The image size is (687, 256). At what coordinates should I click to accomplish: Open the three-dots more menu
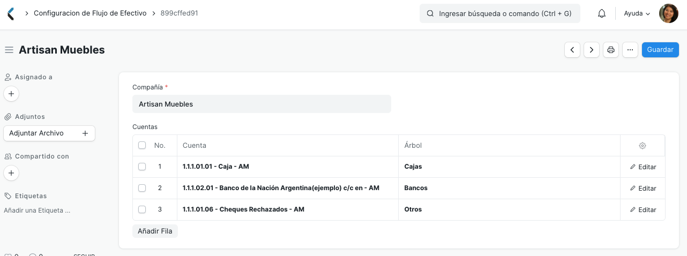[630, 50]
